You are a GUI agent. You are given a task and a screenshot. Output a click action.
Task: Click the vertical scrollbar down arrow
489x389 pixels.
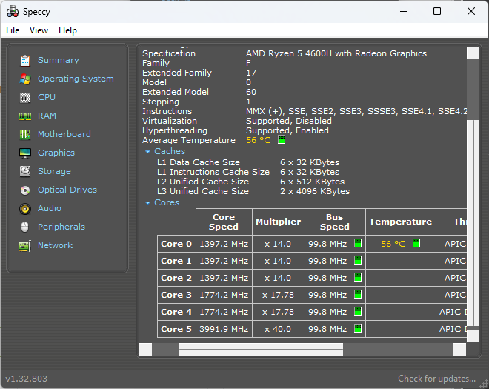pyautogui.click(x=473, y=336)
